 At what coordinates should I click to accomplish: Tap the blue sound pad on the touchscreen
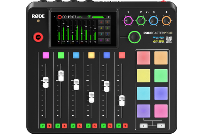point(107,34)
